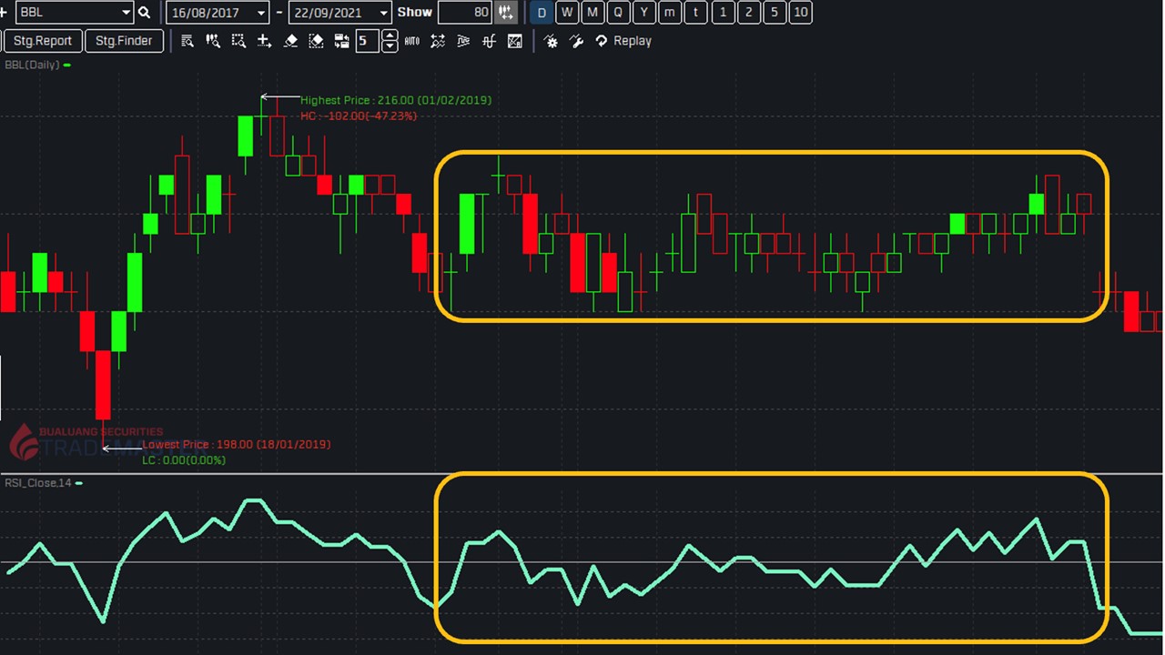Click the AUTO scale icon
This screenshot has width=1165, height=655.
pyautogui.click(x=411, y=41)
